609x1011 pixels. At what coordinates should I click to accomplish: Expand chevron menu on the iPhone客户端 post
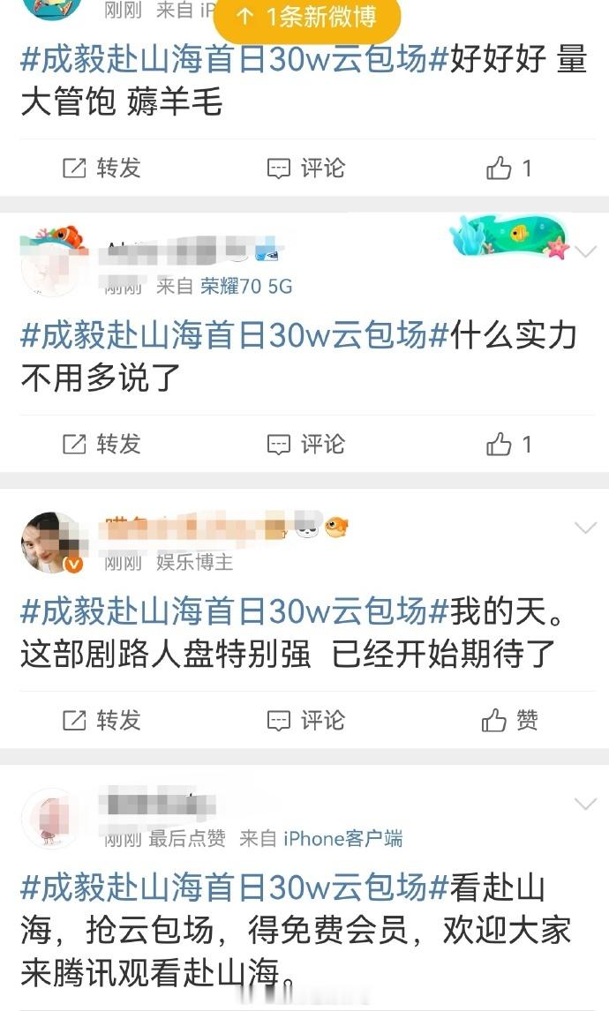tap(586, 804)
